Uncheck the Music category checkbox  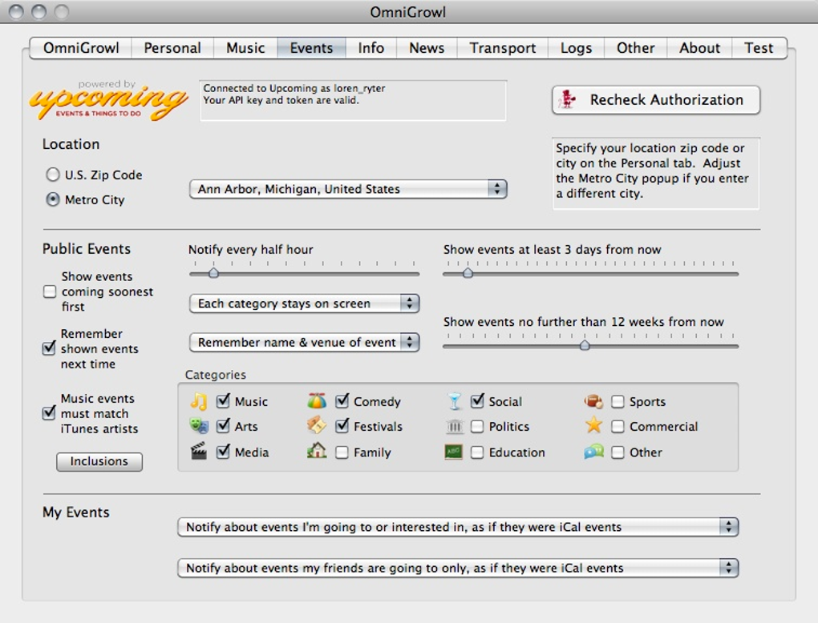(223, 400)
